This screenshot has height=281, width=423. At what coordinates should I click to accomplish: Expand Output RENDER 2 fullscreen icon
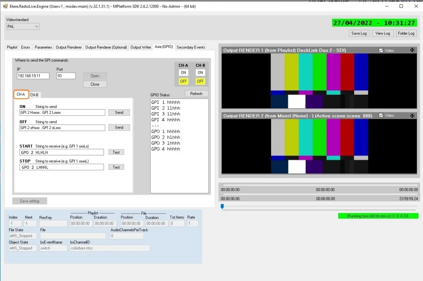coord(412,116)
